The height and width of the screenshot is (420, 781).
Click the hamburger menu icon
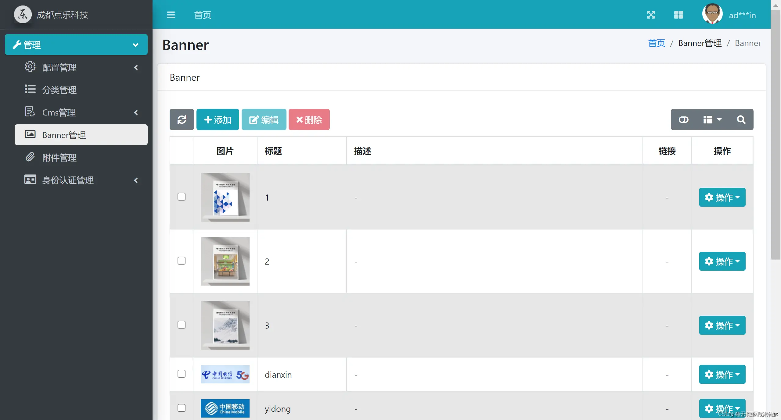(x=171, y=15)
